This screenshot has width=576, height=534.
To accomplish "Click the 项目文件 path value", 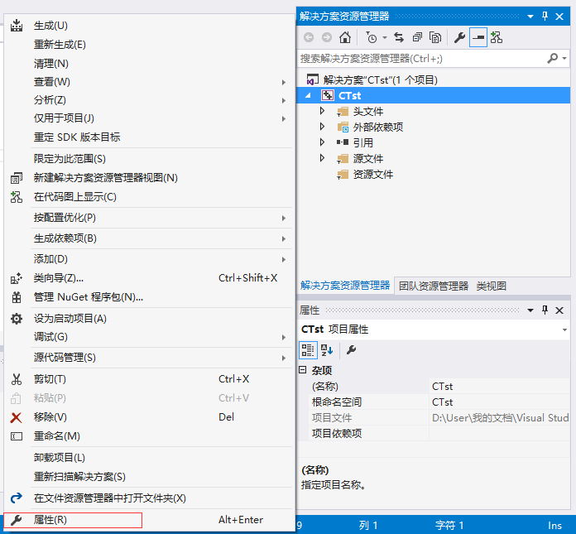I will [x=500, y=418].
